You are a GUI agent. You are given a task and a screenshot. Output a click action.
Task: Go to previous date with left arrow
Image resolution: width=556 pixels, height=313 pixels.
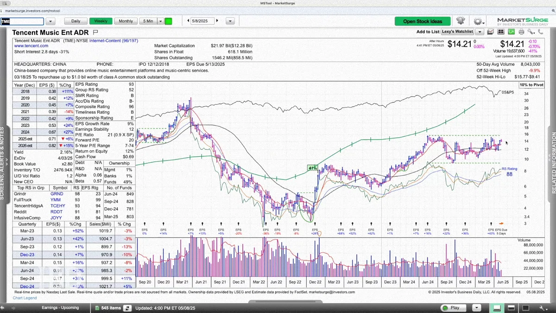click(x=188, y=21)
